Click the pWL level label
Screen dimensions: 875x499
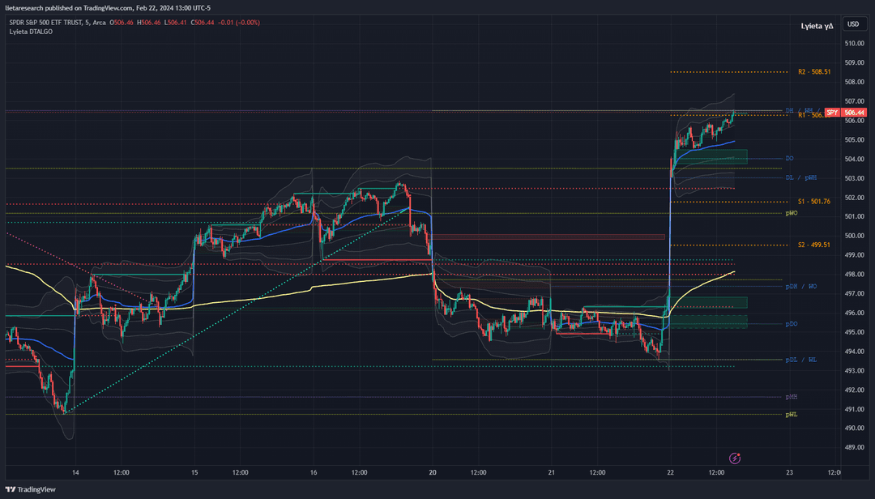point(792,415)
